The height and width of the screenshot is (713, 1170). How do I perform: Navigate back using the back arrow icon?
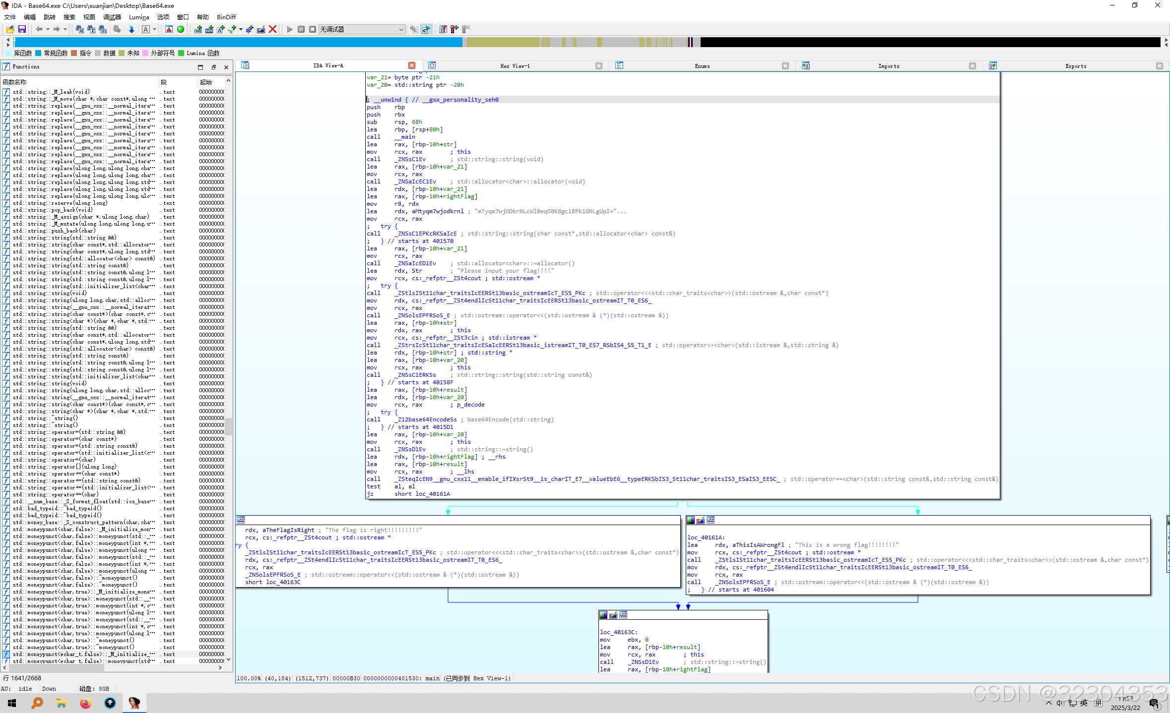click(x=39, y=29)
